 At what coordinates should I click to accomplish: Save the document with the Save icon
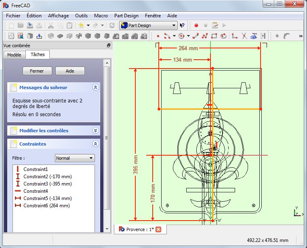(x=30, y=25)
